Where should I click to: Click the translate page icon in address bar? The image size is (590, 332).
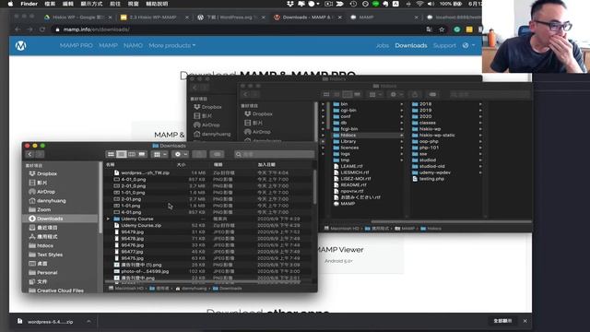coord(429,30)
